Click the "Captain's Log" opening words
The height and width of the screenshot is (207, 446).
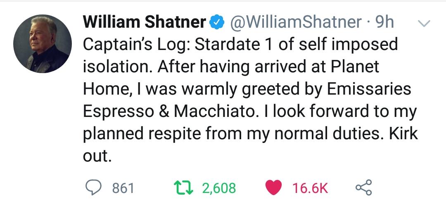(135, 45)
